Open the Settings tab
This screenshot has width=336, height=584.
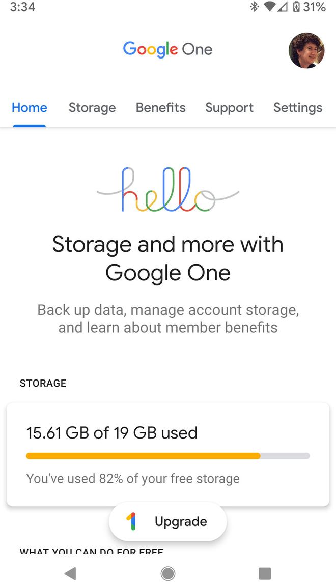298,107
